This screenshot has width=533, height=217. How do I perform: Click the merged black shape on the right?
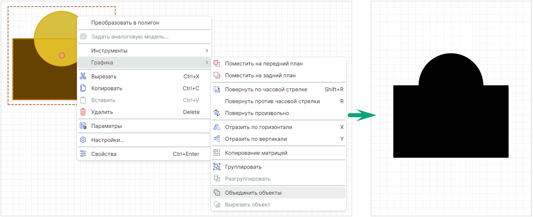(x=450, y=122)
